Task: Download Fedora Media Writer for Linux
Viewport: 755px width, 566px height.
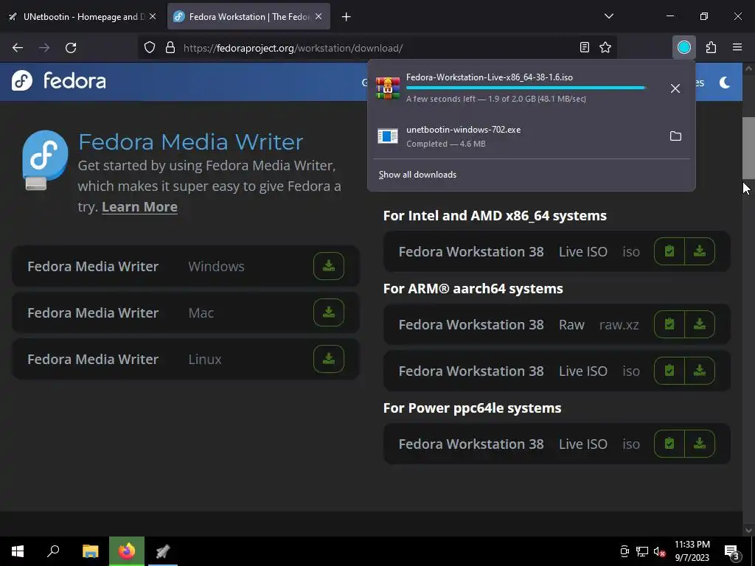Action: [328, 359]
